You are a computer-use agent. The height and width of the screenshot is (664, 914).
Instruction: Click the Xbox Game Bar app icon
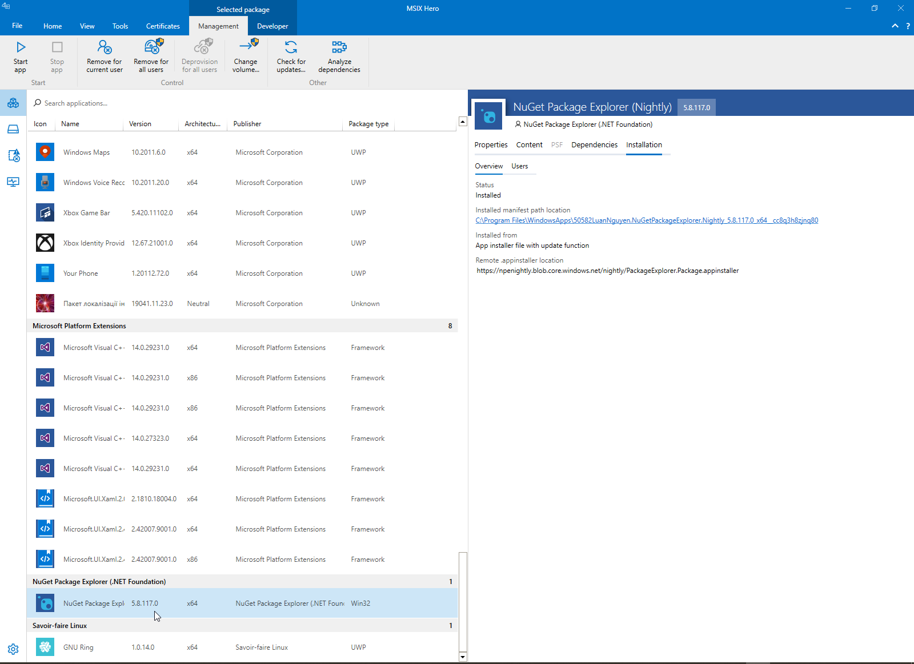coord(45,212)
